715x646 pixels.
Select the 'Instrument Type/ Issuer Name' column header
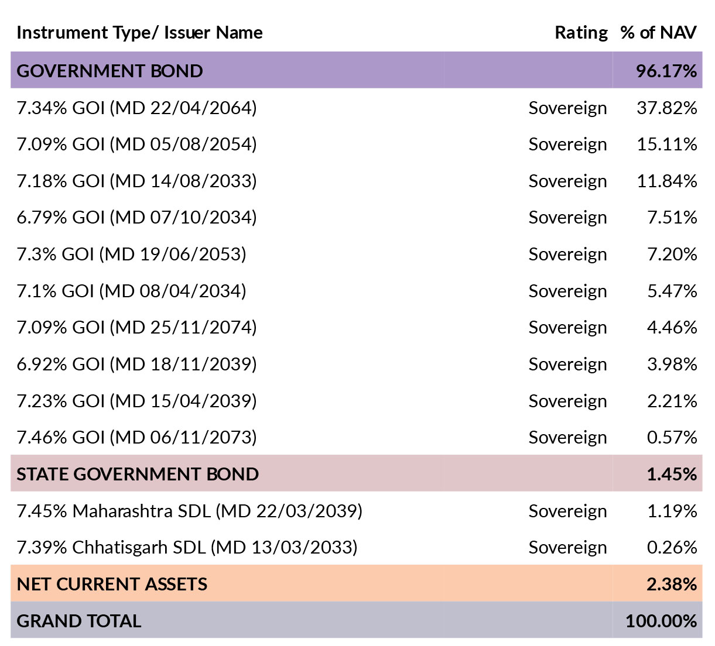(x=139, y=33)
